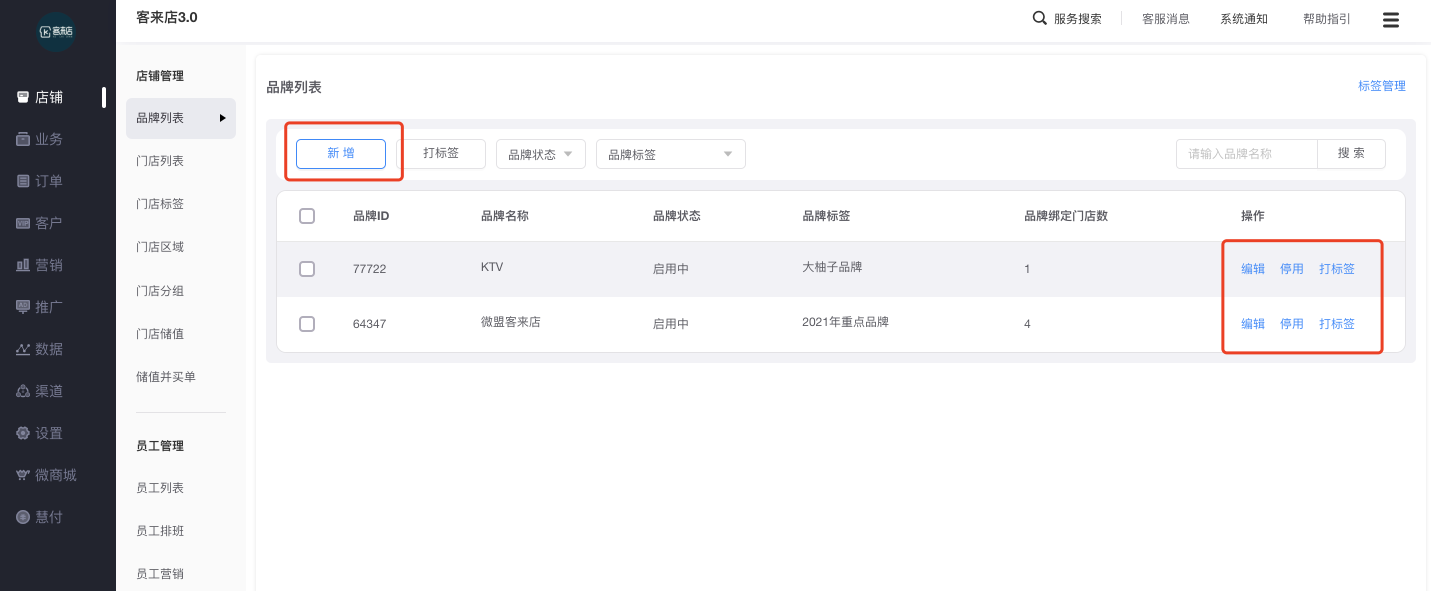This screenshot has height=591, width=1431.
Task: Open 帮助指引 in the top bar
Action: [1326, 19]
